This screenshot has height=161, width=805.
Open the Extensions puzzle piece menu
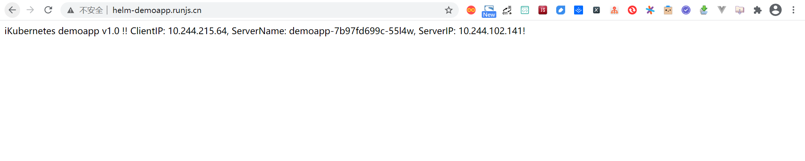[758, 10]
